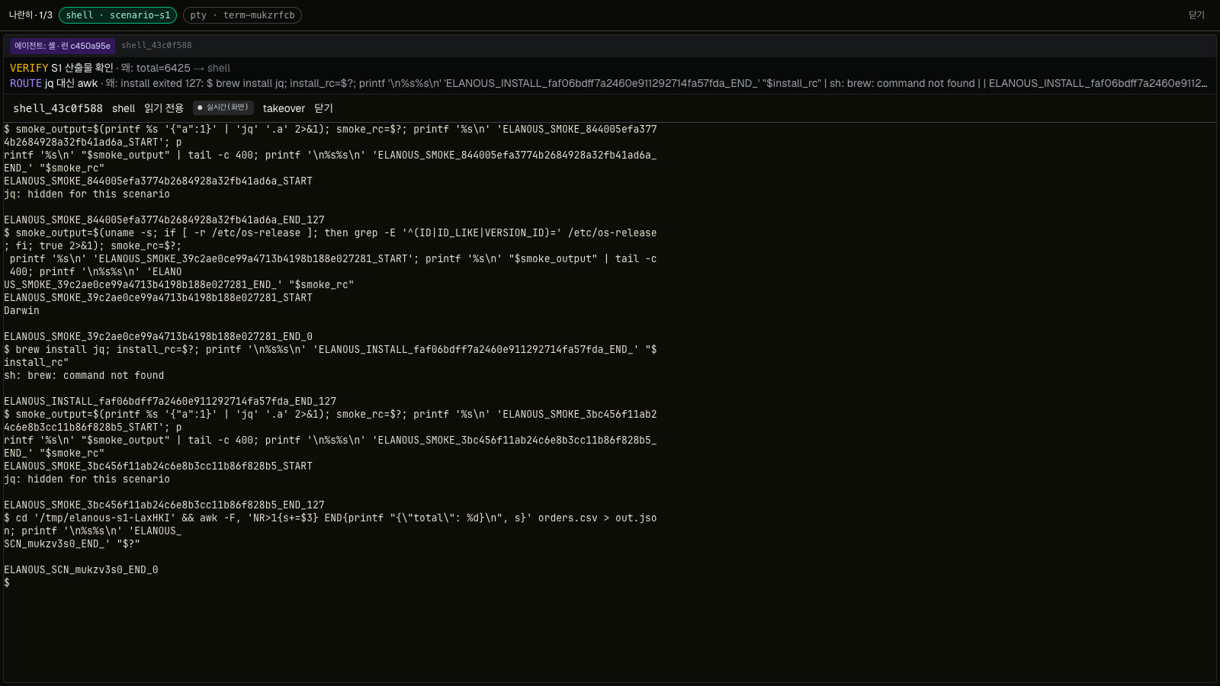The image size is (1220, 686).
Task: Open the pty · term-mukzrfcb tab
Action: point(242,15)
